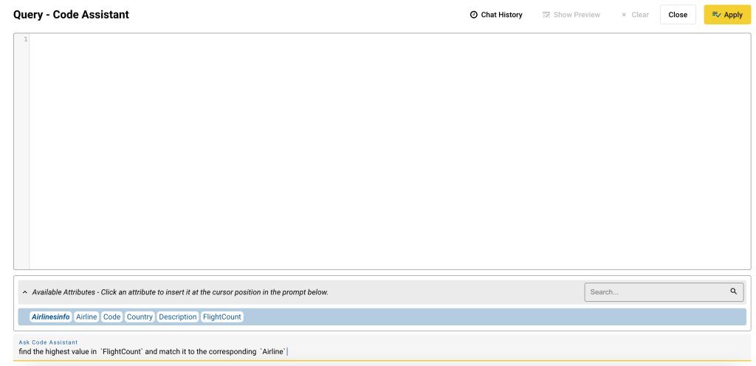Insert the Airline attribute
Viewport: 756px width, 366px height.
click(86, 317)
